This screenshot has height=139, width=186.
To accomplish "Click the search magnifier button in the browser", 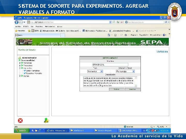I will click(166, 22).
